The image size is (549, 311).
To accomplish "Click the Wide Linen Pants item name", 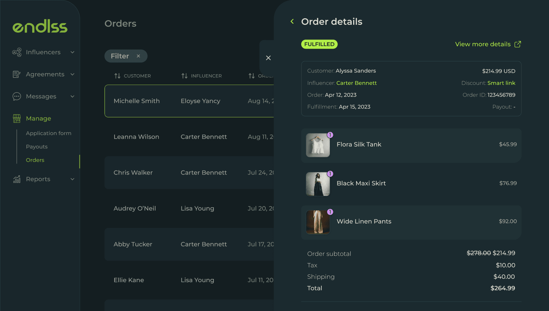I will click(x=364, y=221).
